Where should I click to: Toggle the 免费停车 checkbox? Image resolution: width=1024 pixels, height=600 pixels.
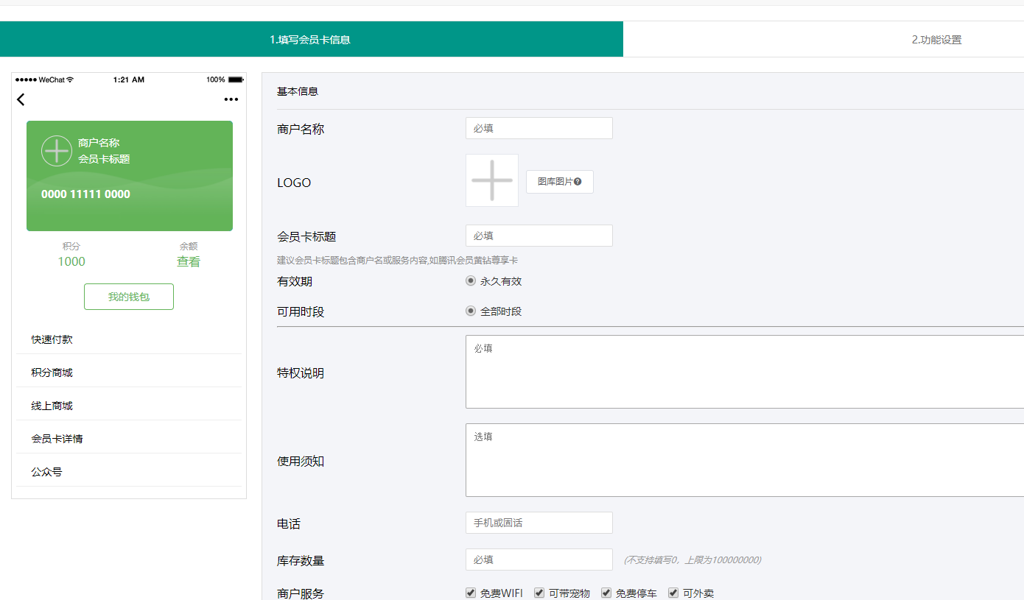pos(606,593)
